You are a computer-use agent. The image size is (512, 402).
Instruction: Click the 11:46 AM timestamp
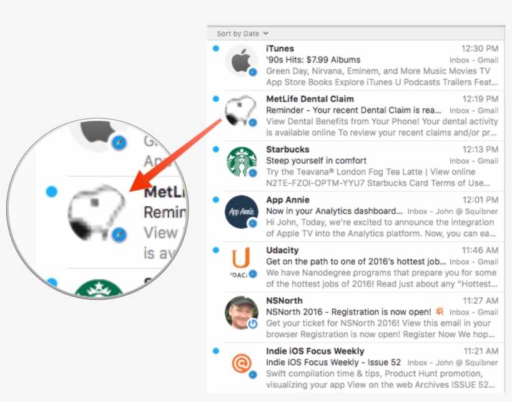tap(480, 251)
